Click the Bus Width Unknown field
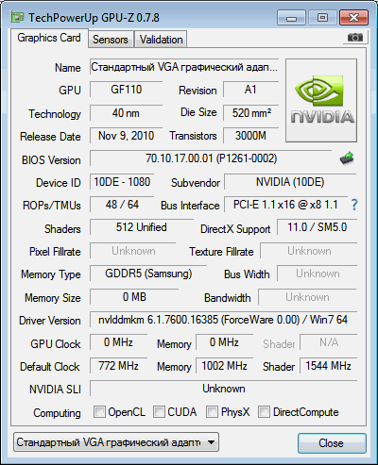The image size is (378, 465). click(317, 274)
